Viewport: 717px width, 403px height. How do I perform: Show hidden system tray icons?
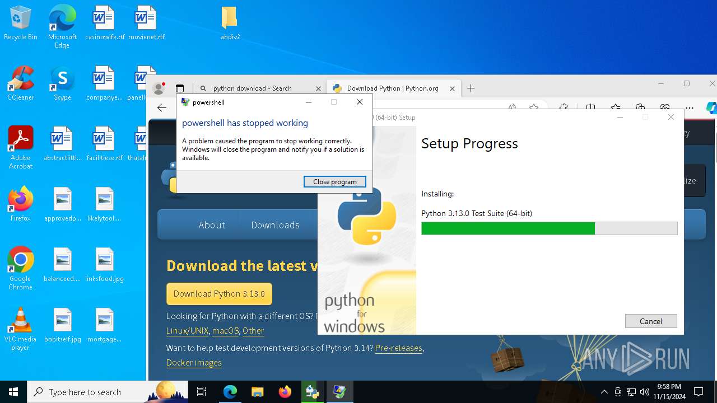point(604,392)
